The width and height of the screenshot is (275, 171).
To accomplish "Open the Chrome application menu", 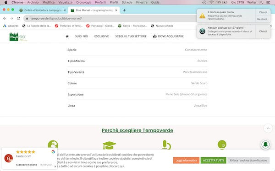I will click(x=17, y=2).
